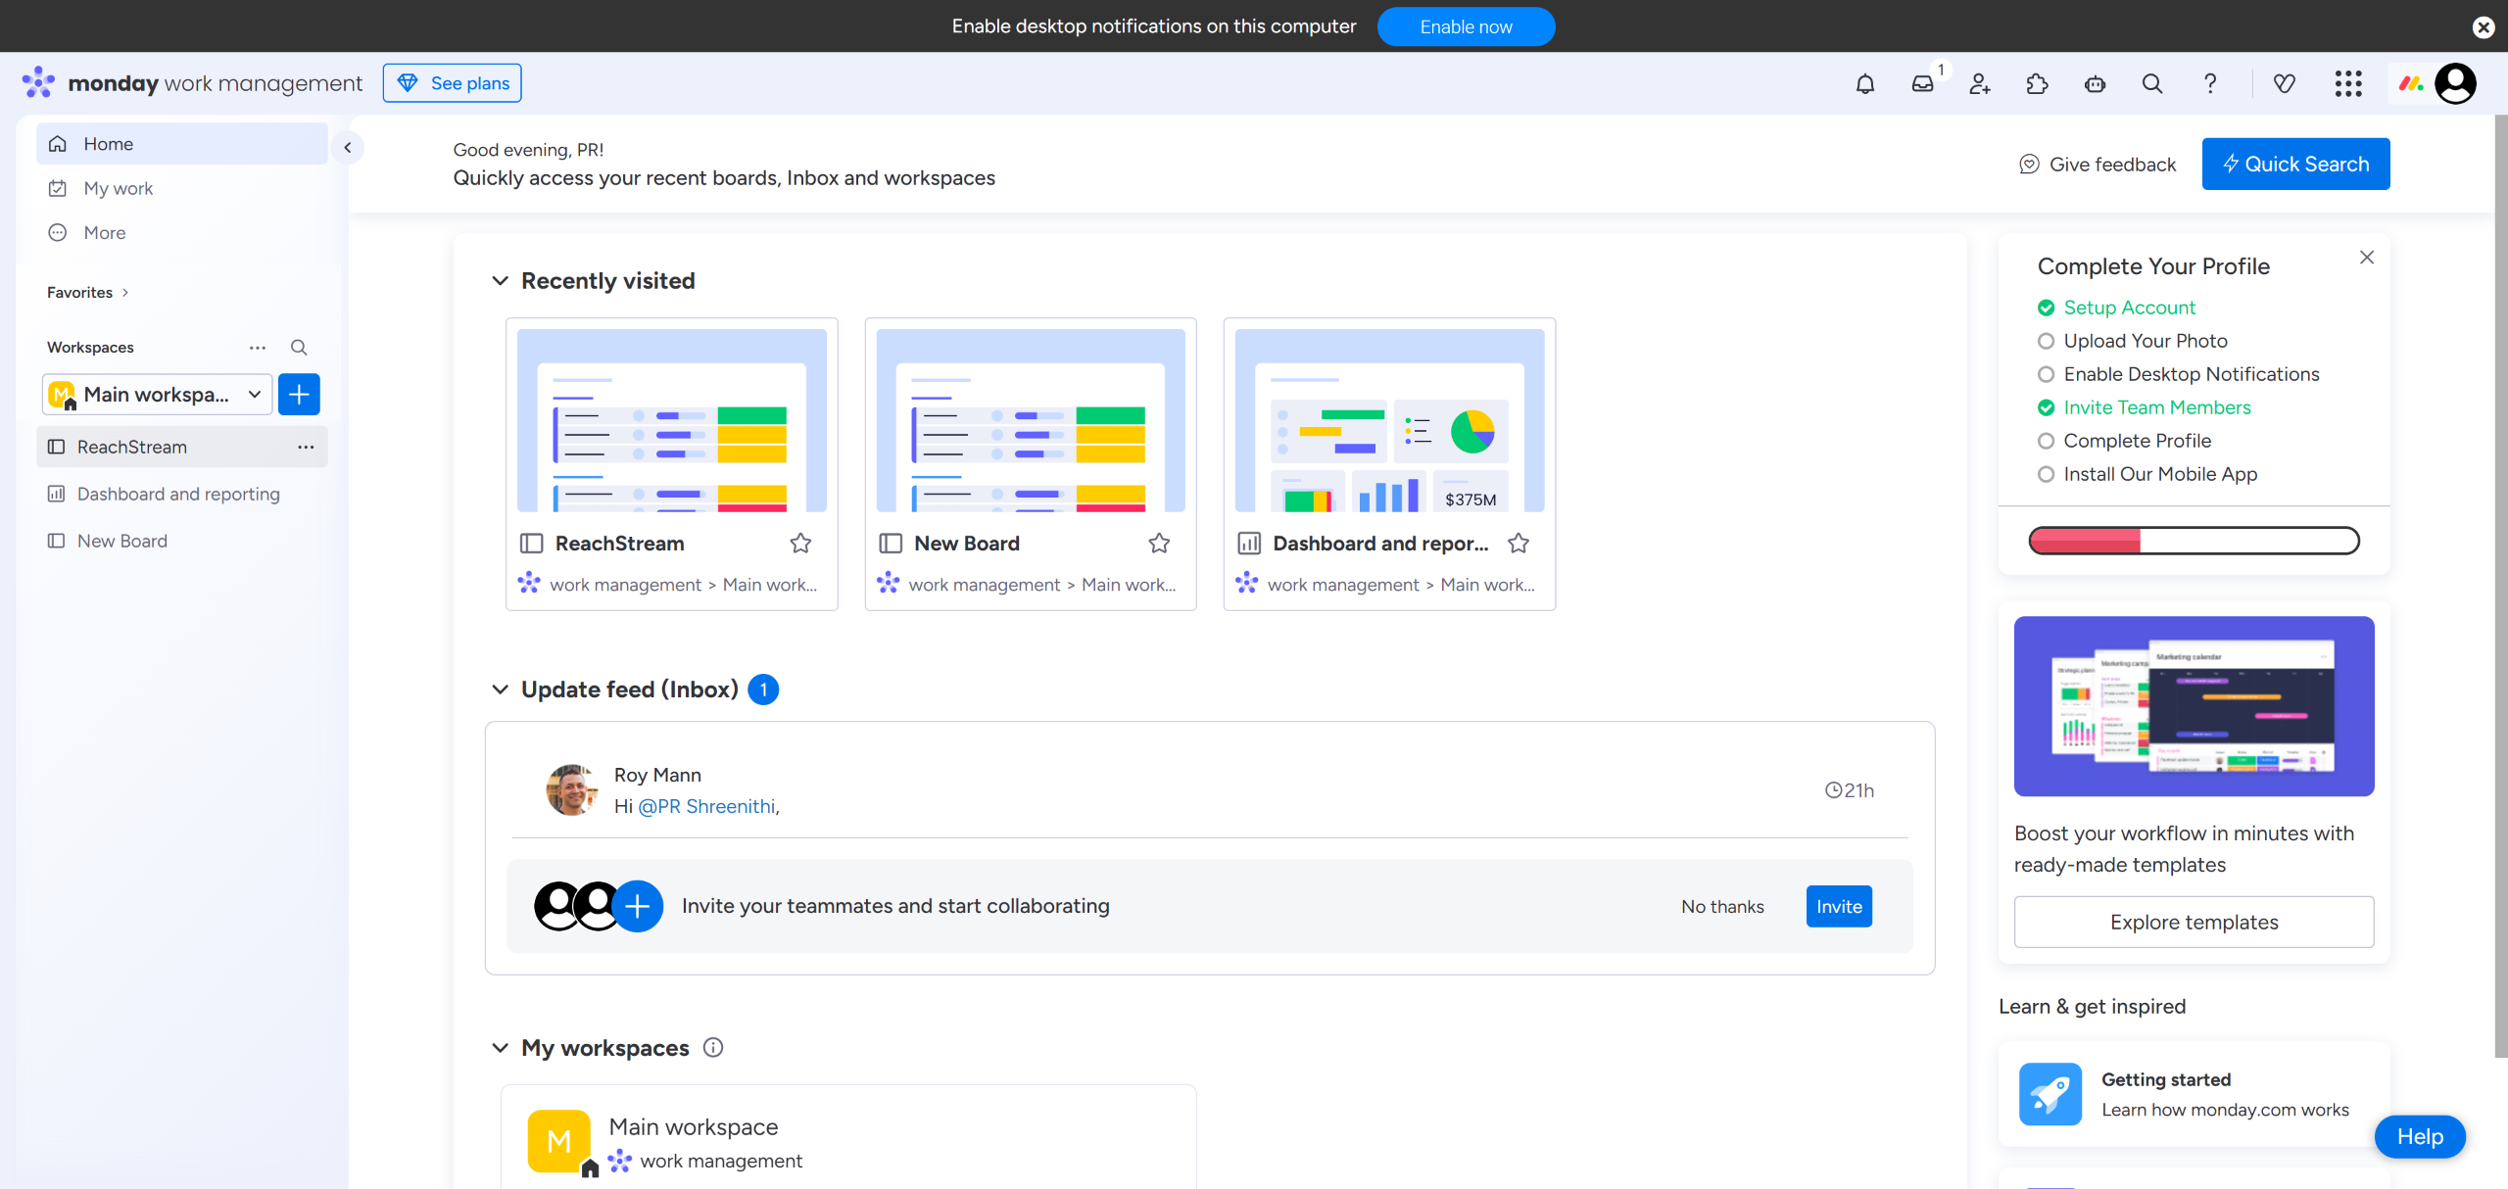
Task: Select the Upload Your Photo radio item
Action: [x=2046, y=341]
